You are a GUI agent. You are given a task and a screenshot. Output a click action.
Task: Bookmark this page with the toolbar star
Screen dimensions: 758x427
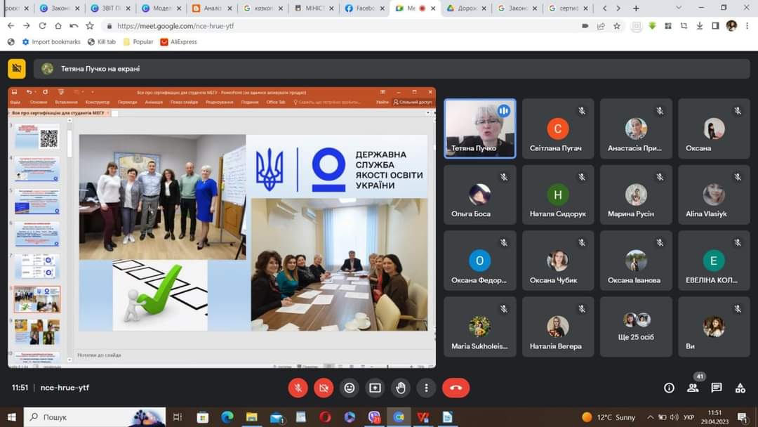point(90,25)
